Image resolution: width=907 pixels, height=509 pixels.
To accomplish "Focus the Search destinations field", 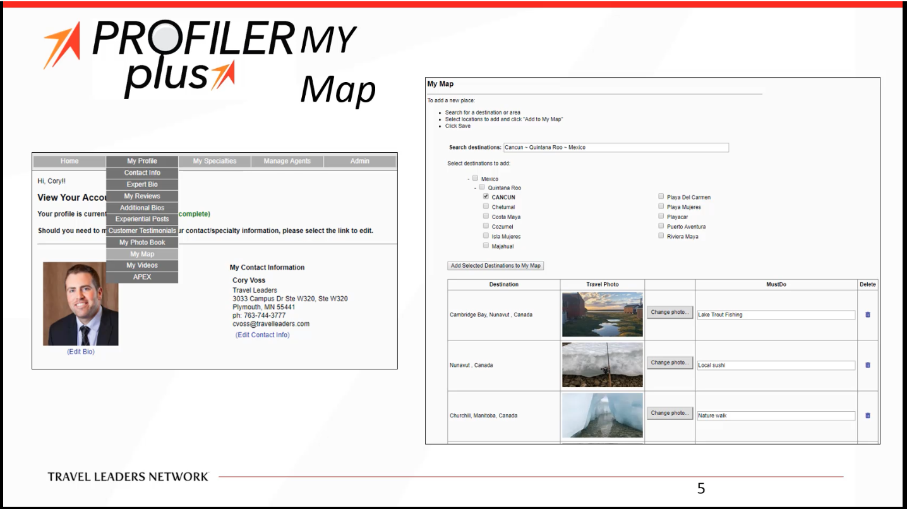I will point(616,147).
